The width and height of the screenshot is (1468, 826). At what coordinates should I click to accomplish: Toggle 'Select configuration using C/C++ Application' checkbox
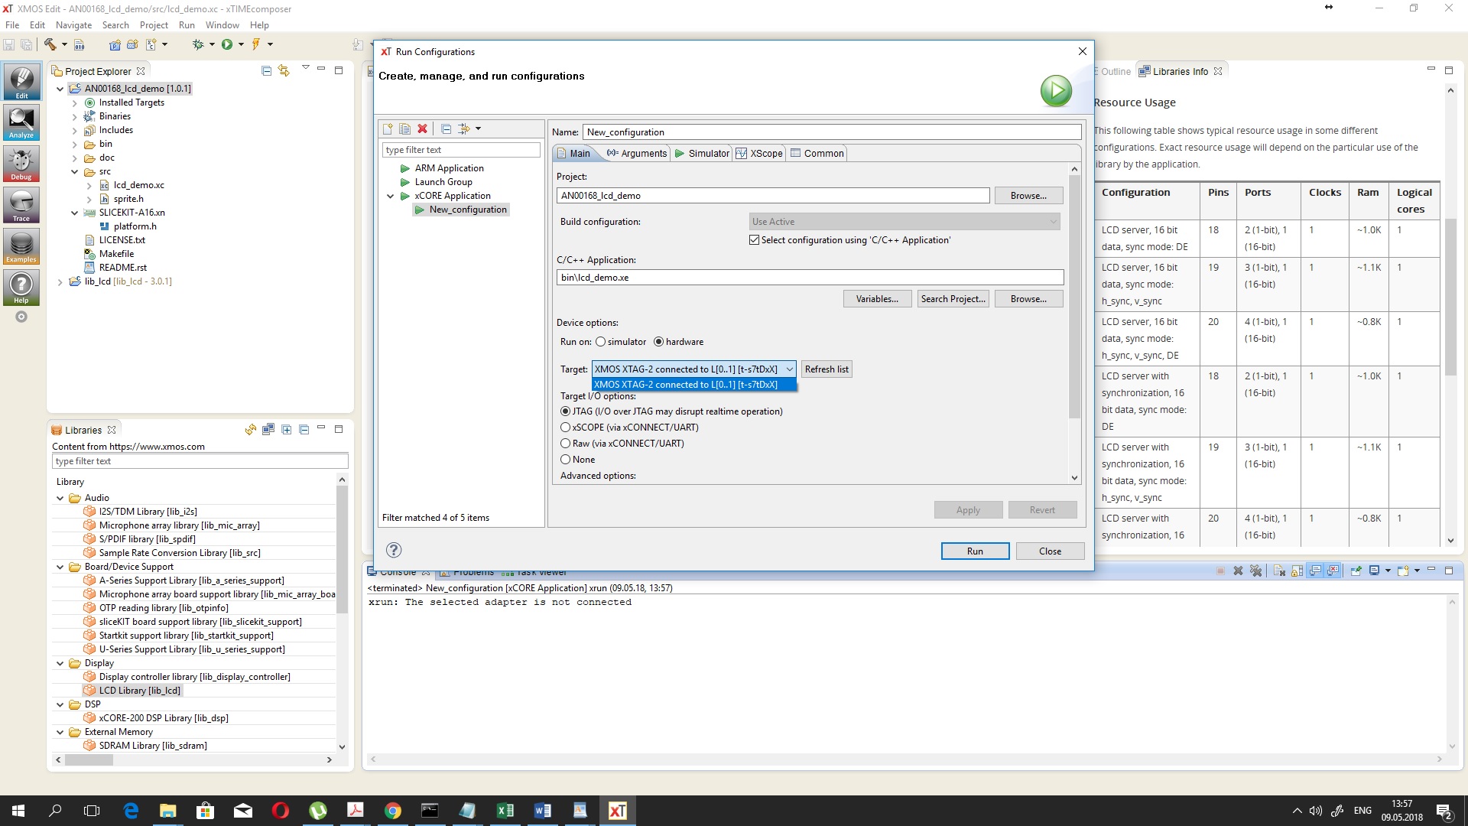click(x=755, y=240)
